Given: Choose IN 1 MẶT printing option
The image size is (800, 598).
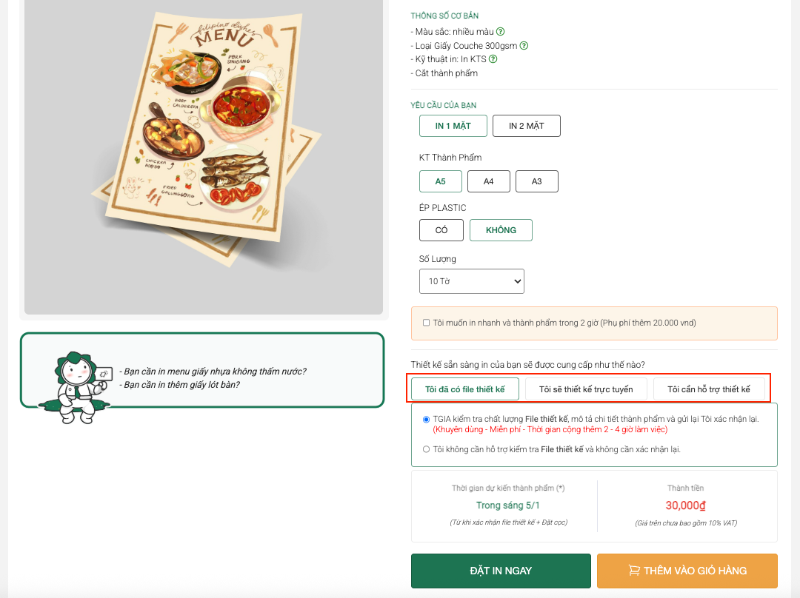Looking at the screenshot, I should click(x=453, y=126).
